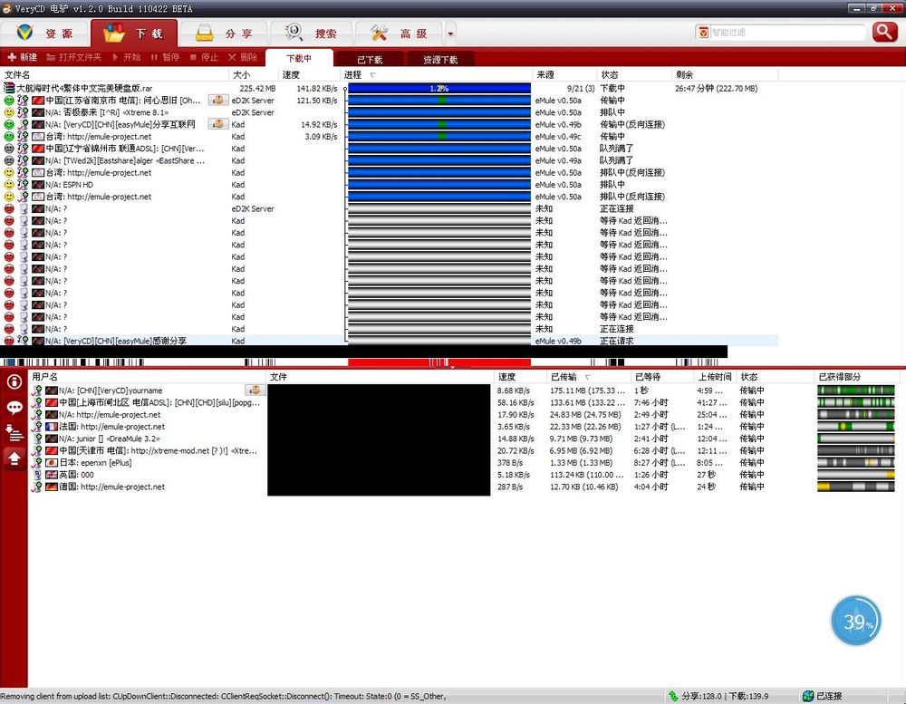
Task: Select upload user junior DreaMule 3.2 row
Action: (465, 439)
